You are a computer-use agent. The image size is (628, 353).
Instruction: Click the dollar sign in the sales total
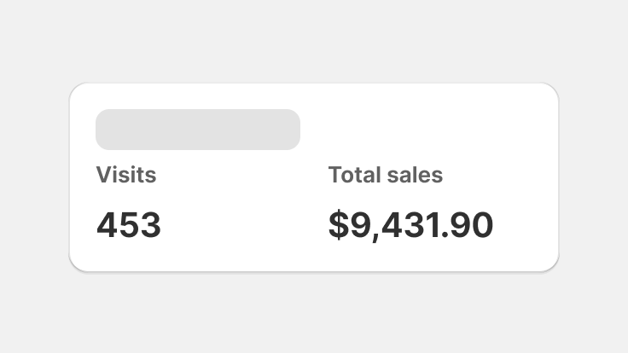pyautogui.click(x=339, y=225)
